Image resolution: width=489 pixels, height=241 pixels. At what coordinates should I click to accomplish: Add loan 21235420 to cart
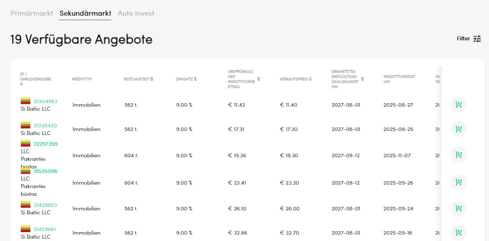pyautogui.click(x=458, y=129)
